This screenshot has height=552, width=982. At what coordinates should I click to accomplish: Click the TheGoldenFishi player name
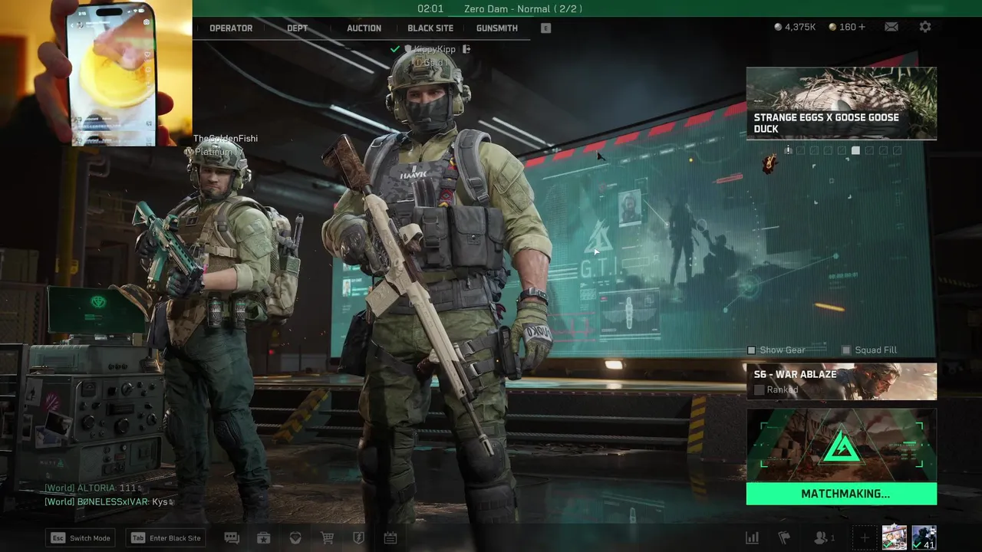[226, 139]
